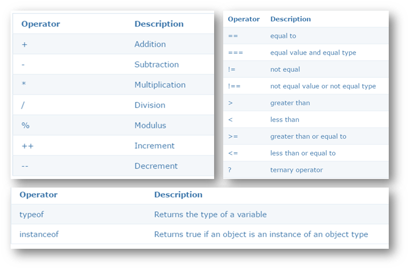Click the 'ternary operator' description
410x270 pixels.
(x=296, y=170)
